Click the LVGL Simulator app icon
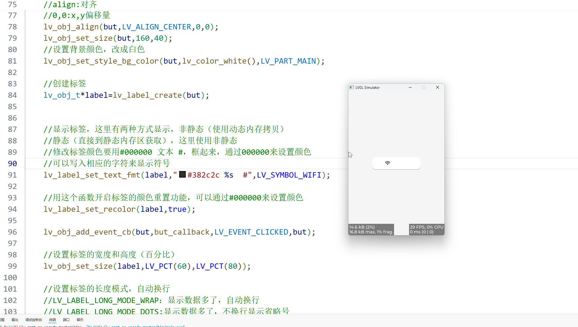 pyautogui.click(x=352, y=87)
